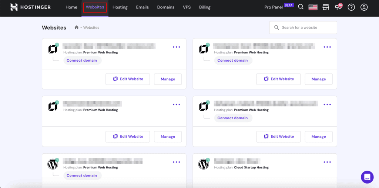This screenshot has height=188, width=379.
Task: Click the Hostinger logo
Action: pyautogui.click(x=30, y=7)
